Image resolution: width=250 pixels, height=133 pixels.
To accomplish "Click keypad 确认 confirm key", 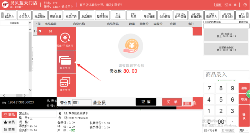I will [x=244, y=116].
